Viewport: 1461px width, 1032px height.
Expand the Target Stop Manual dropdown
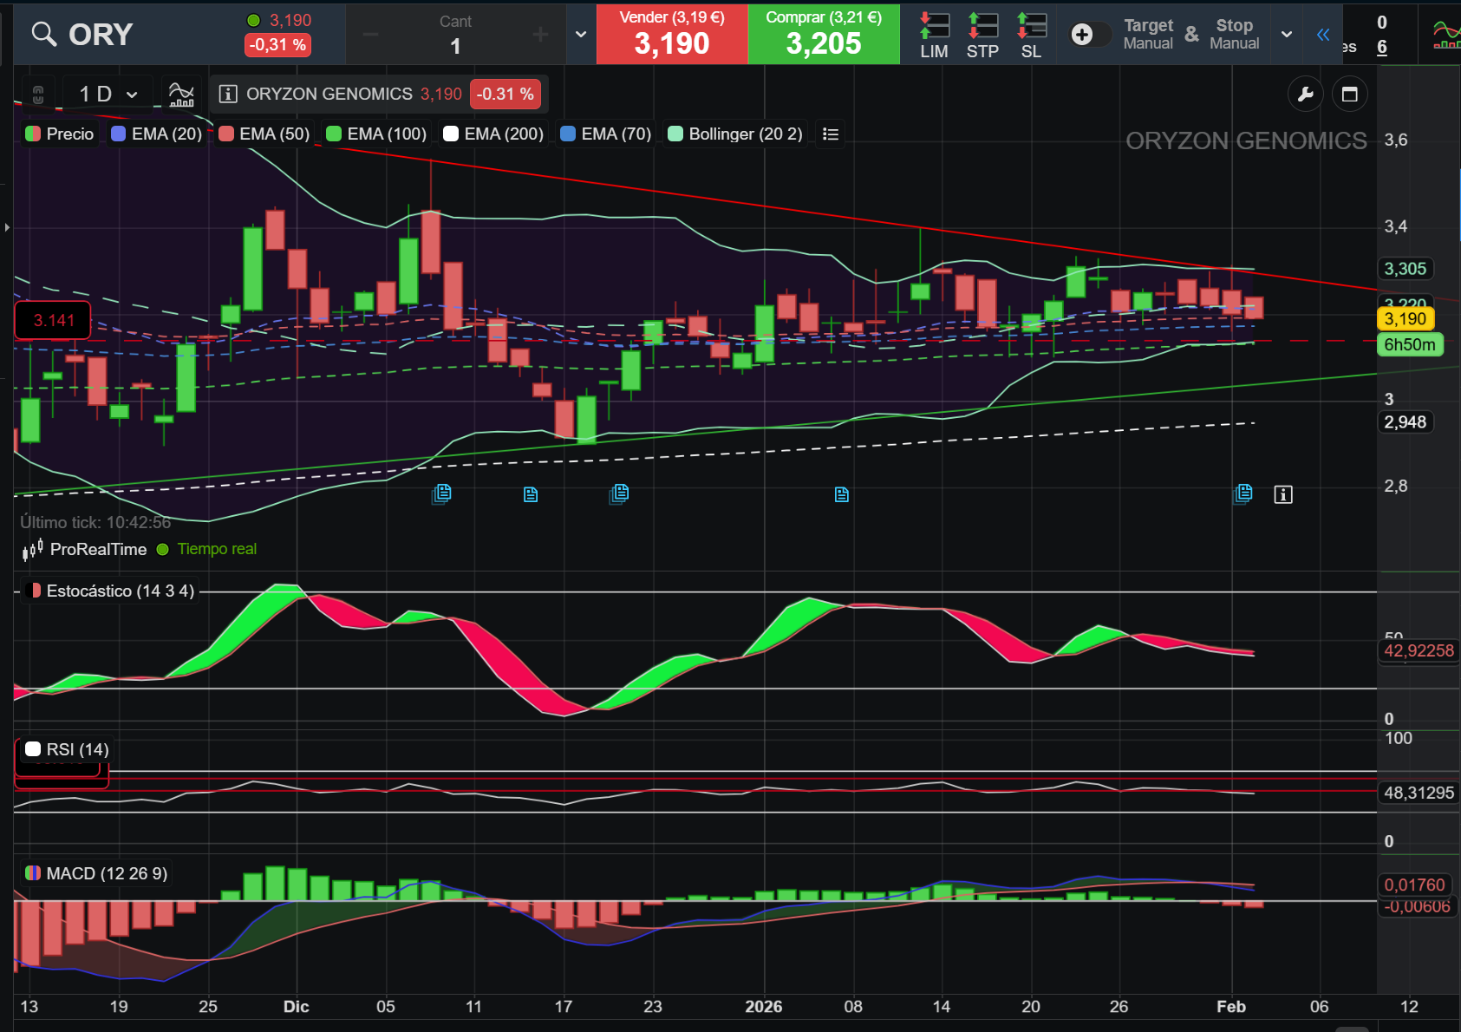[1287, 34]
